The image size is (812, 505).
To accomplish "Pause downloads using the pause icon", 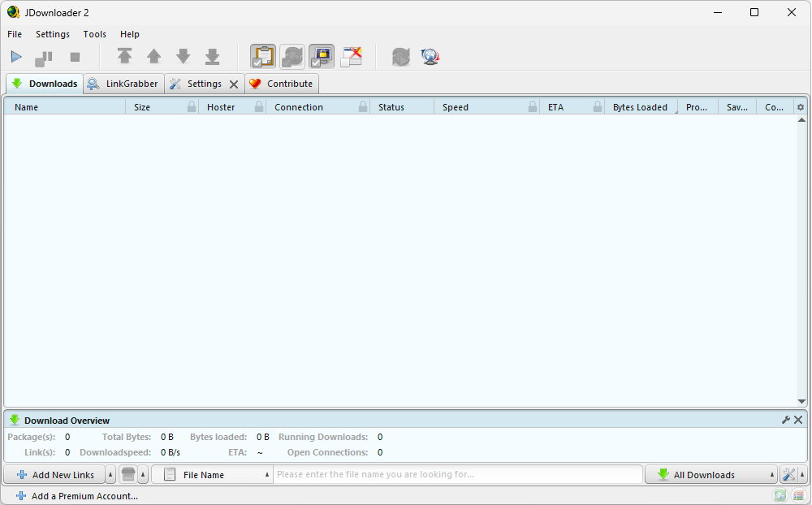I will pyautogui.click(x=44, y=58).
